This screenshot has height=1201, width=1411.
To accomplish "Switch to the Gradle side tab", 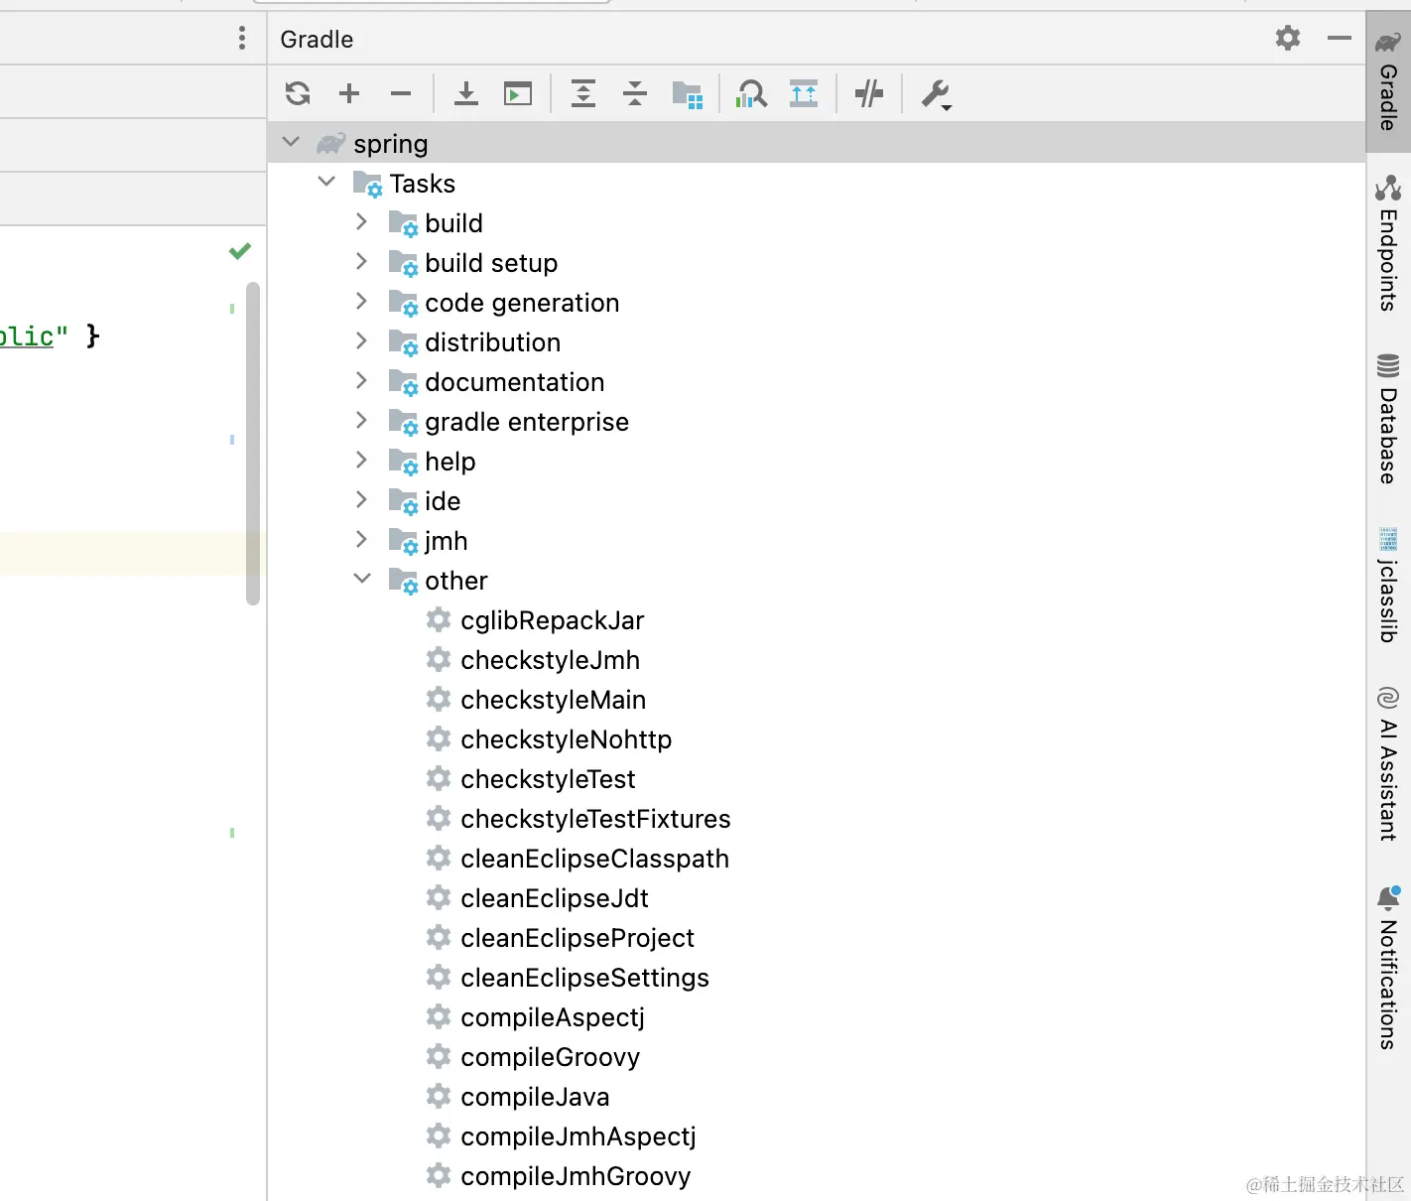I will tap(1388, 81).
